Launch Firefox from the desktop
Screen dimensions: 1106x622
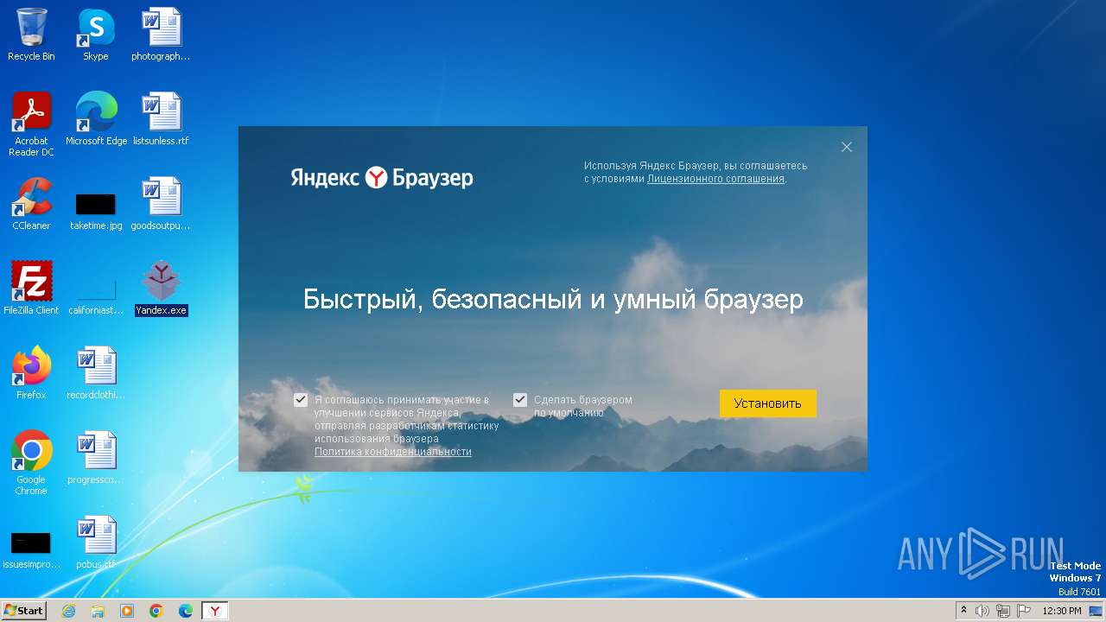click(31, 373)
